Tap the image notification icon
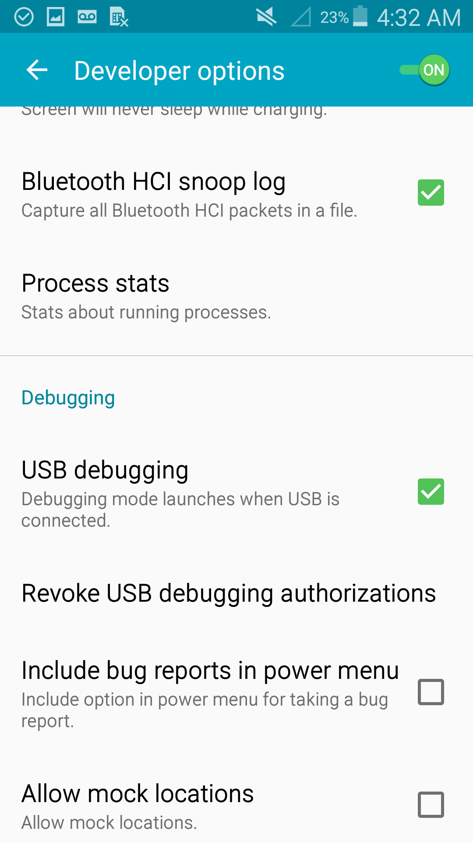This screenshot has height=842, width=473. 56,17
